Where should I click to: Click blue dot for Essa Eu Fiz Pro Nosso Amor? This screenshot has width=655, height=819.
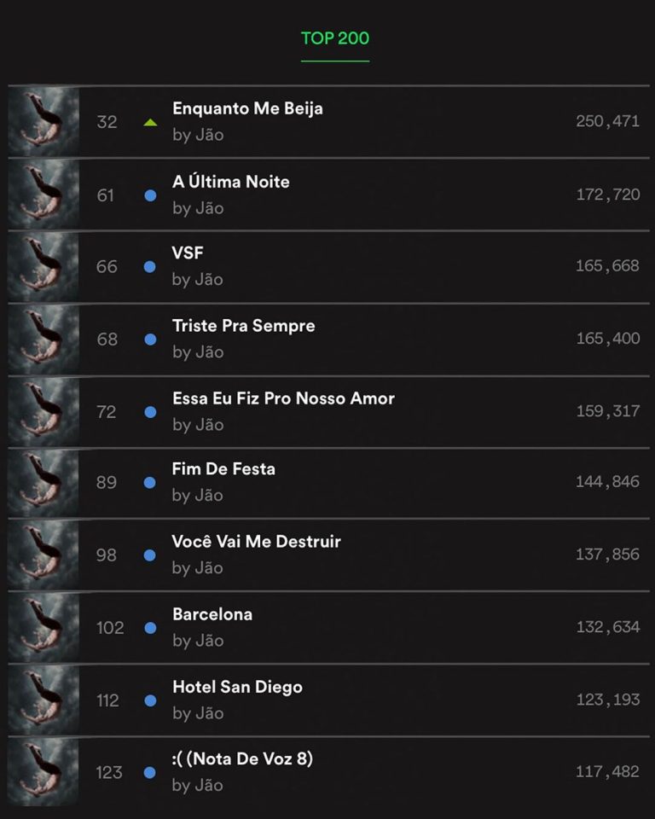(150, 412)
